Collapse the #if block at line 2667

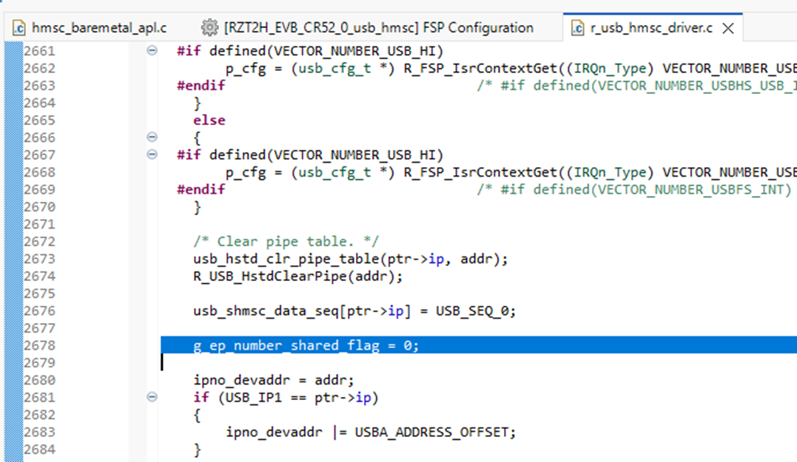click(x=152, y=154)
